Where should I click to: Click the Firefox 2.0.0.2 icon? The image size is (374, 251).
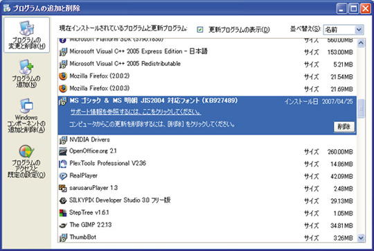coord(63,76)
